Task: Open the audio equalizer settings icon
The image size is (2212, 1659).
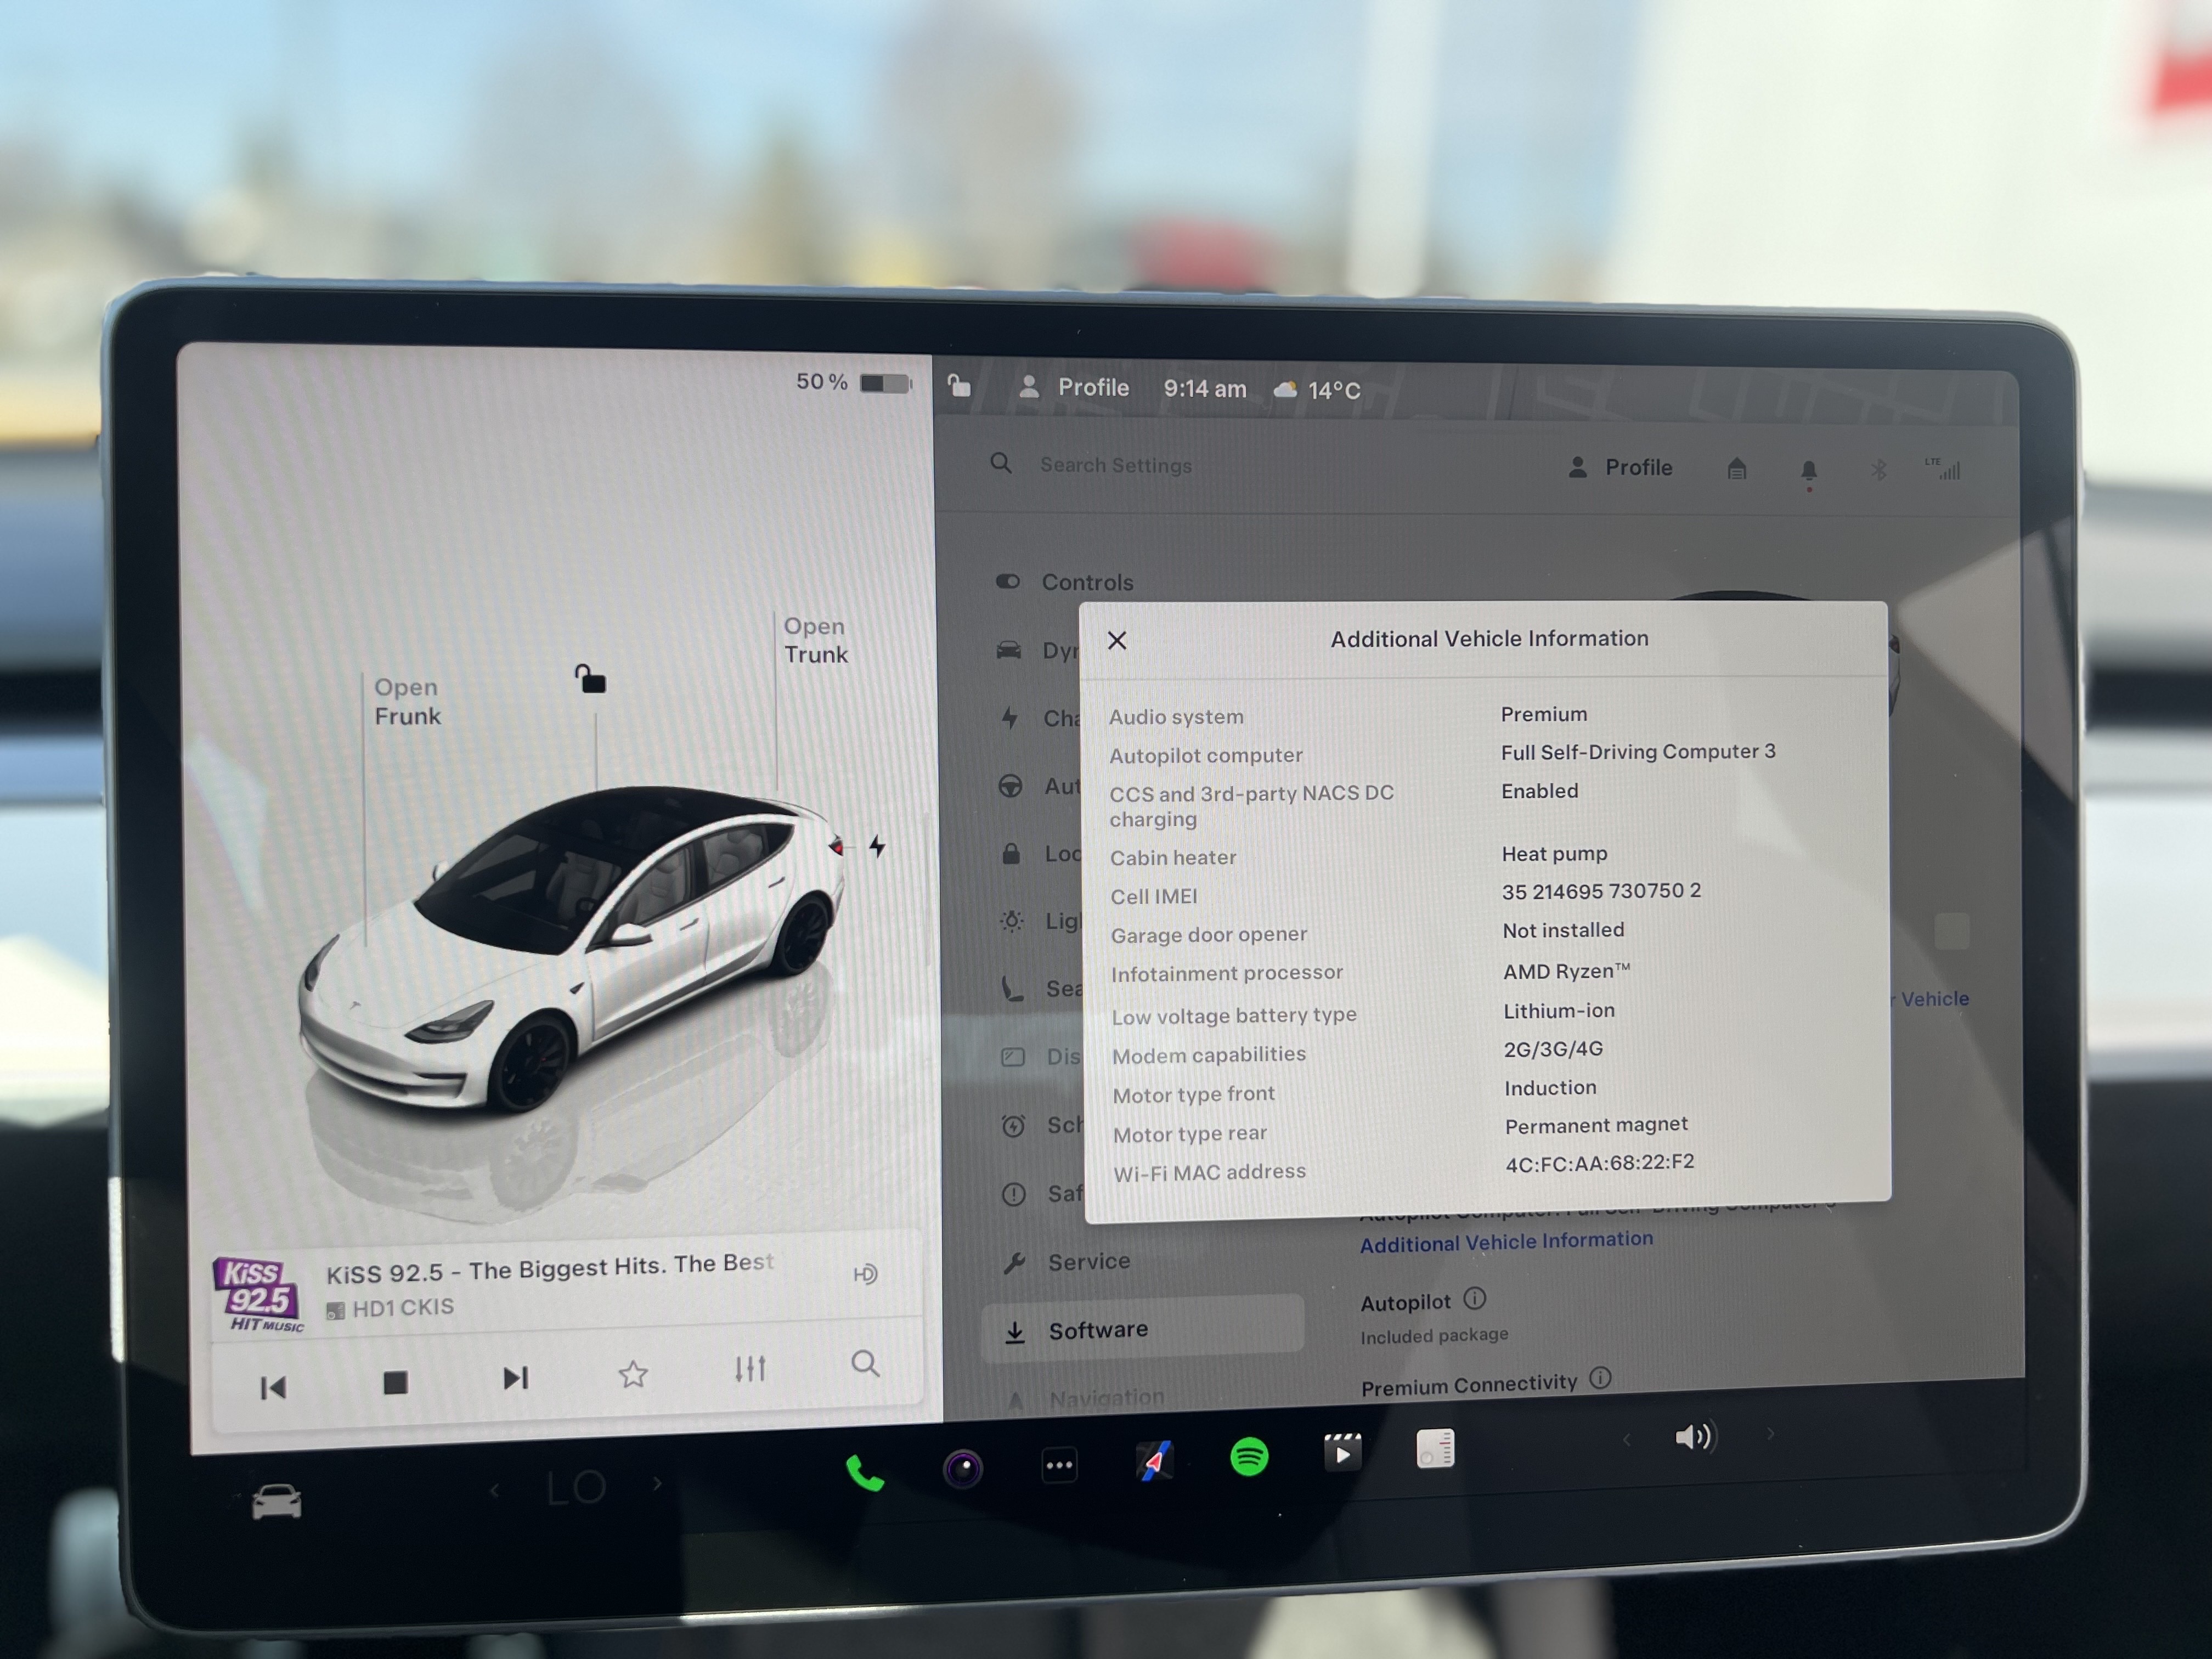Action: pos(750,1369)
